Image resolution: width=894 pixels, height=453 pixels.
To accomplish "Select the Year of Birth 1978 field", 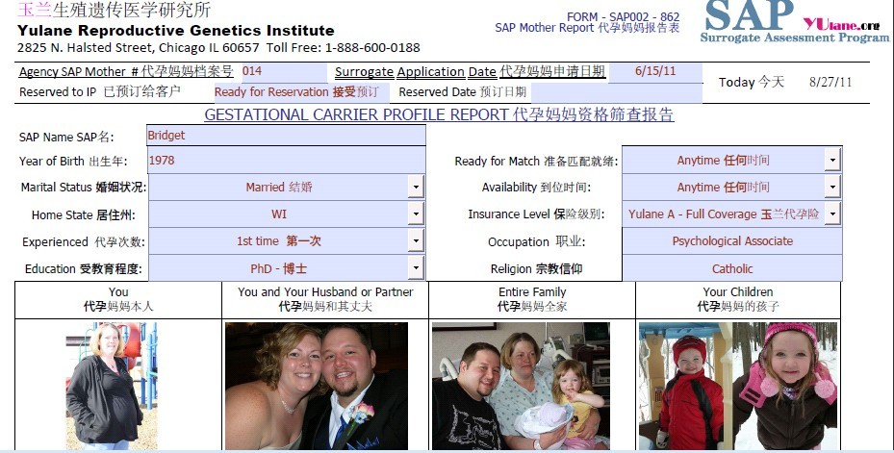I will point(286,160).
